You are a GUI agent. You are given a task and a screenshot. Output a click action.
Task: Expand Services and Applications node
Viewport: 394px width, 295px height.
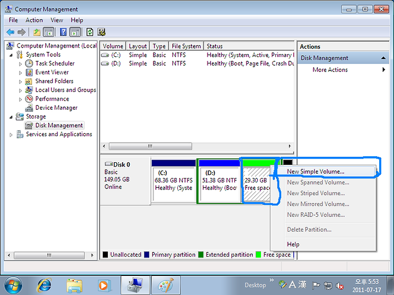[11, 135]
